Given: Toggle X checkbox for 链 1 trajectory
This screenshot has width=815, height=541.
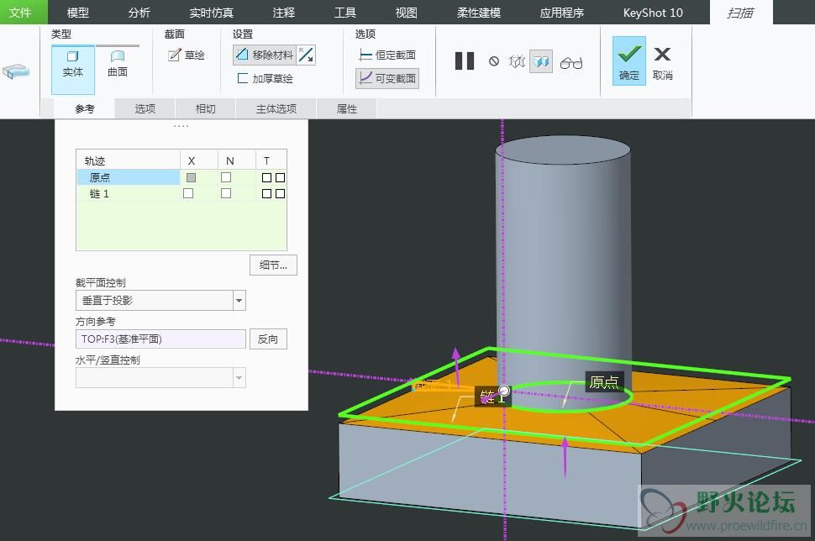Looking at the screenshot, I should pyautogui.click(x=188, y=193).
